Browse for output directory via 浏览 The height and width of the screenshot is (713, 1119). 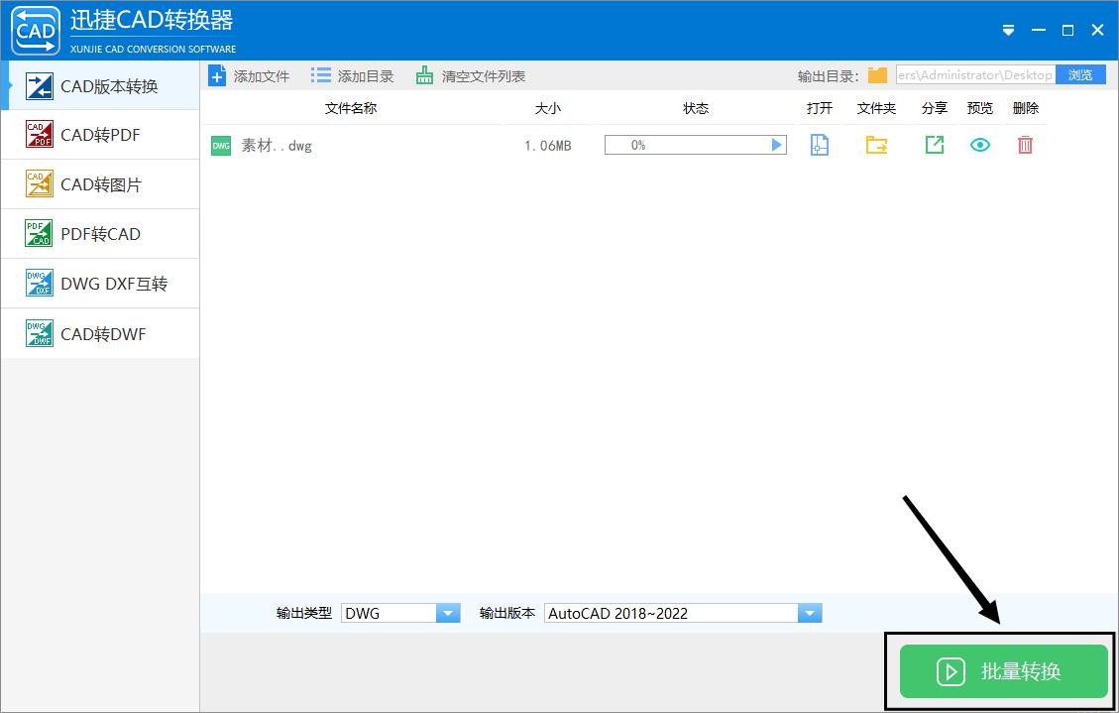pyautogui.click(x=1079, y=73)
